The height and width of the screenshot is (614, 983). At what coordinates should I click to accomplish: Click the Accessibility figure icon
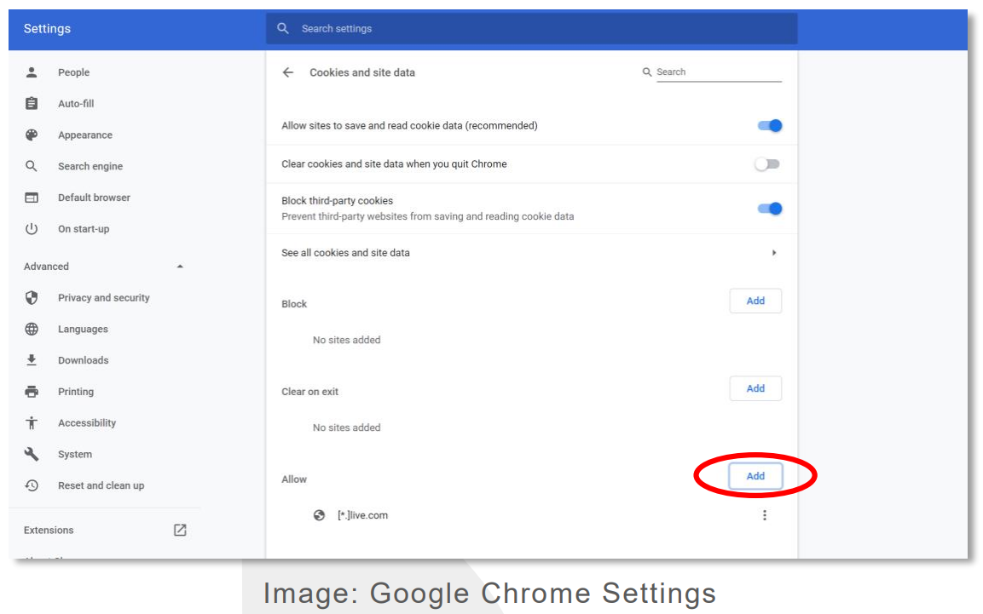[32, 422]
